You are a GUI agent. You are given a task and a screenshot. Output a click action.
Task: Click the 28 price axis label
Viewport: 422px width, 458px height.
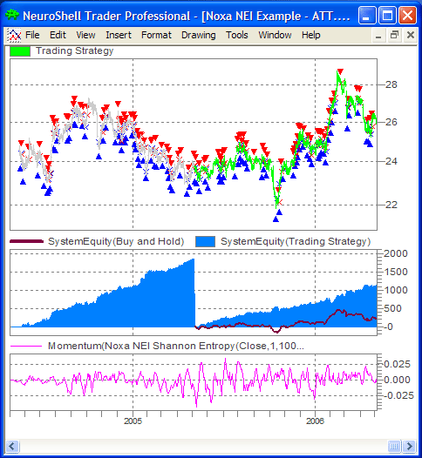[391, 84]
